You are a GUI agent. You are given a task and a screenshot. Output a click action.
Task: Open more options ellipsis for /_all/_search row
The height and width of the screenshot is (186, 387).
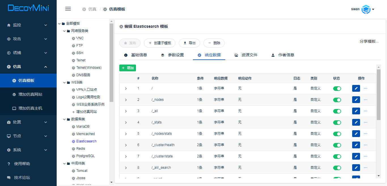coord(365,168)
